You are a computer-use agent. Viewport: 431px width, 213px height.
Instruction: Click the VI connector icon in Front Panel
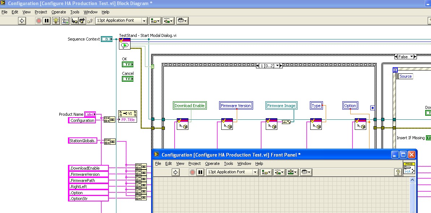point(409,169)
